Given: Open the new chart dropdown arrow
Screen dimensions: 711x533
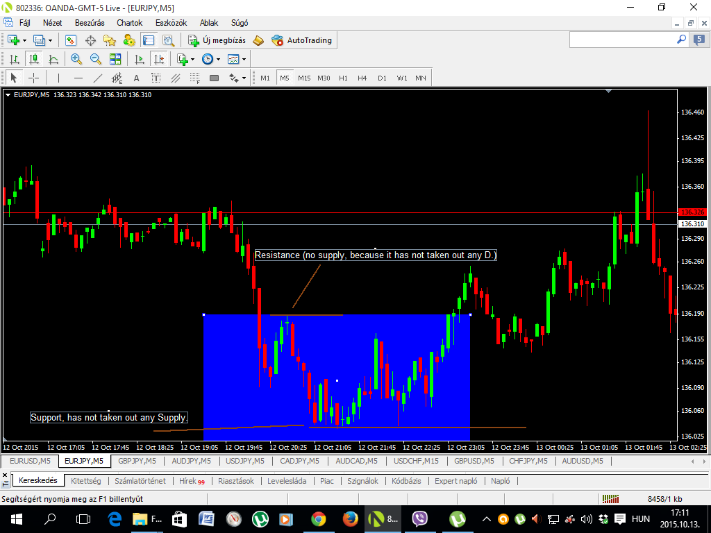Looking at the screenshot, I should point(26,40).
